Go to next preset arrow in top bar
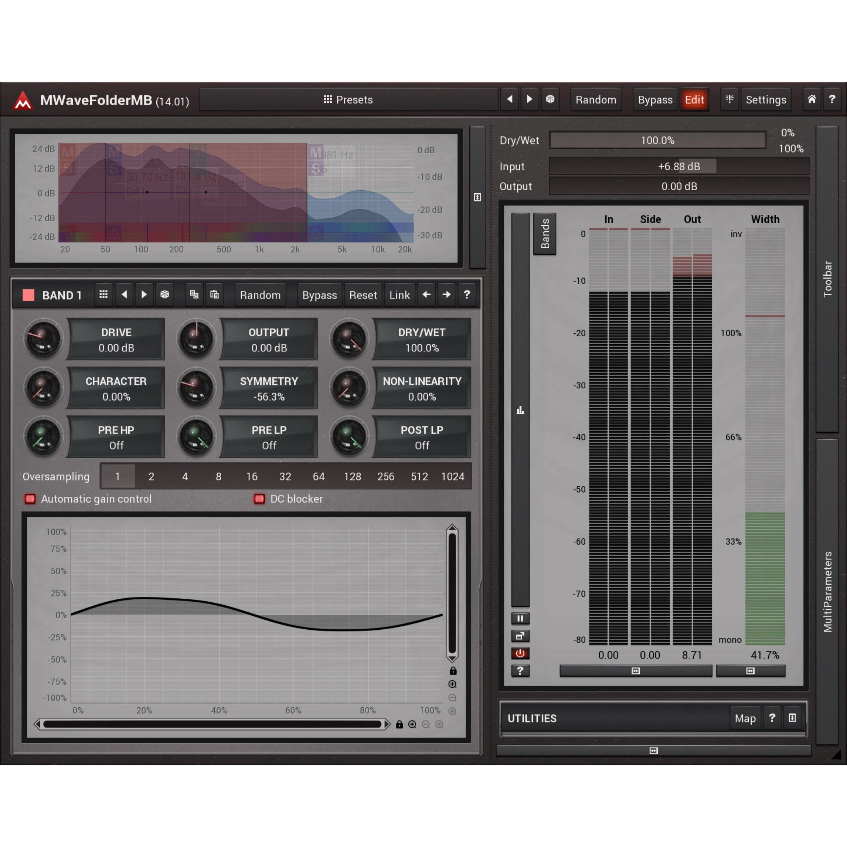 click(530, 100)
